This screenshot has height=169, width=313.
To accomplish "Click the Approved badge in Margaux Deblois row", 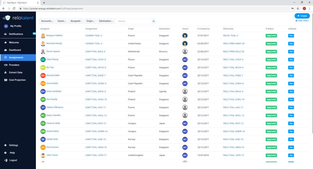I will pos(271,36).
